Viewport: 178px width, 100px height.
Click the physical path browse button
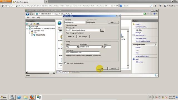pos(102,30)
